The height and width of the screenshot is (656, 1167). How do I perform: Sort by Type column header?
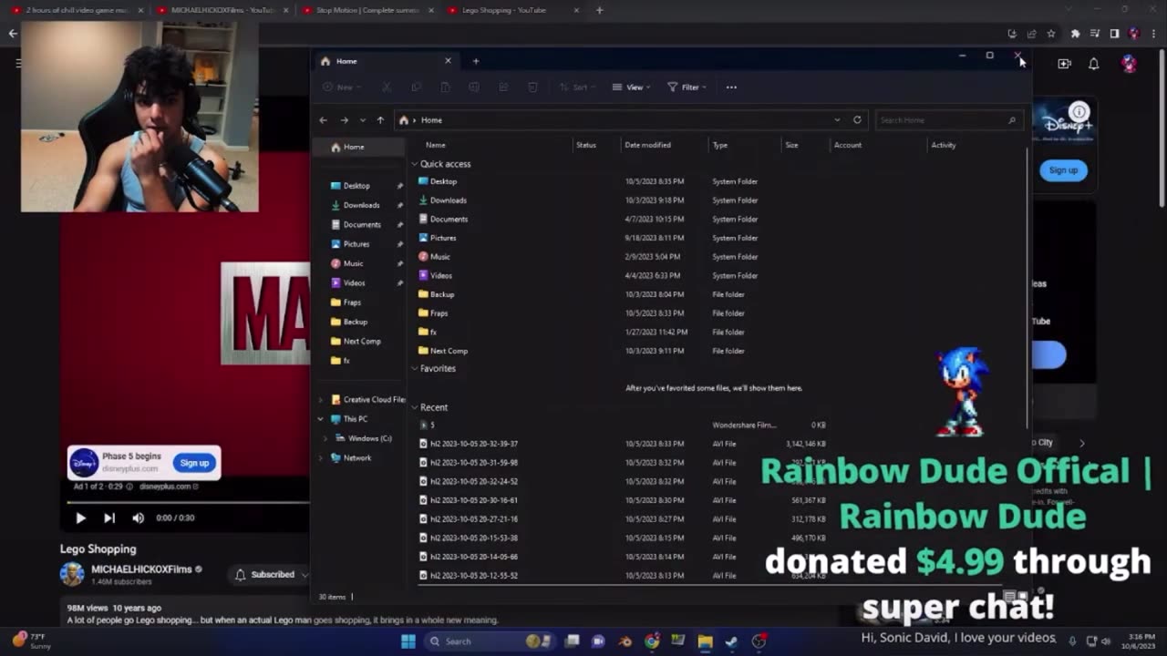click(720, 145)
